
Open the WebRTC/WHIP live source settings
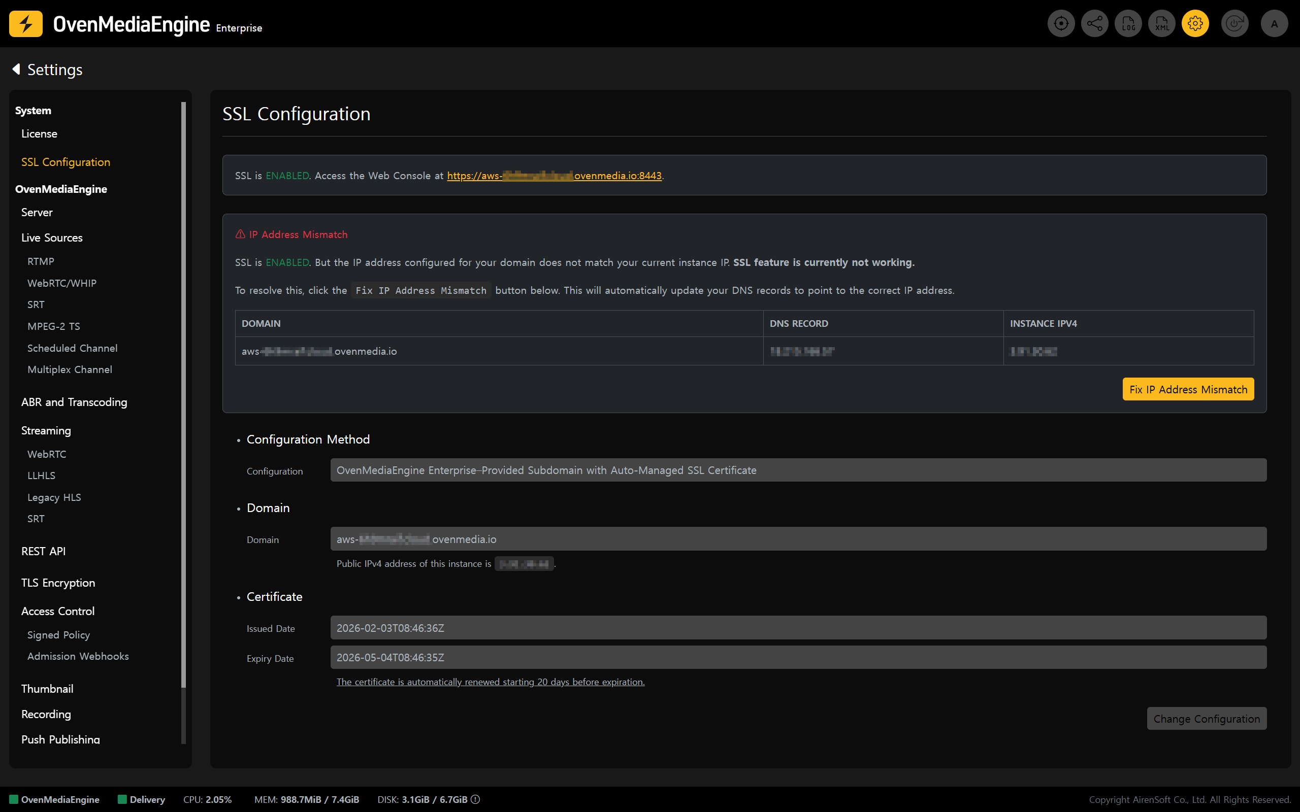point(62,283)
